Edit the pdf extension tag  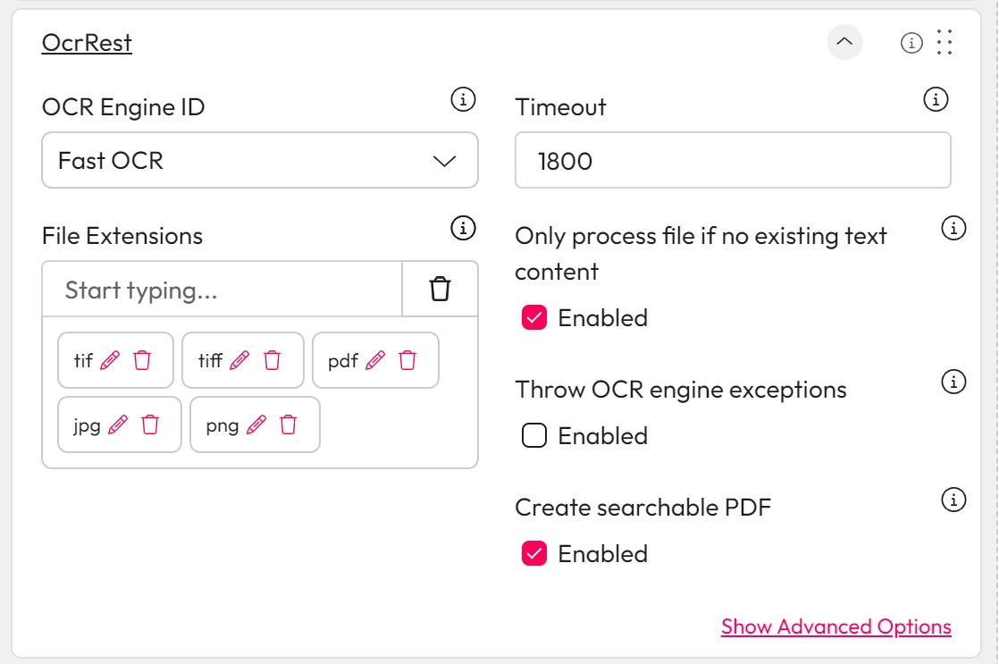point(375,360)
